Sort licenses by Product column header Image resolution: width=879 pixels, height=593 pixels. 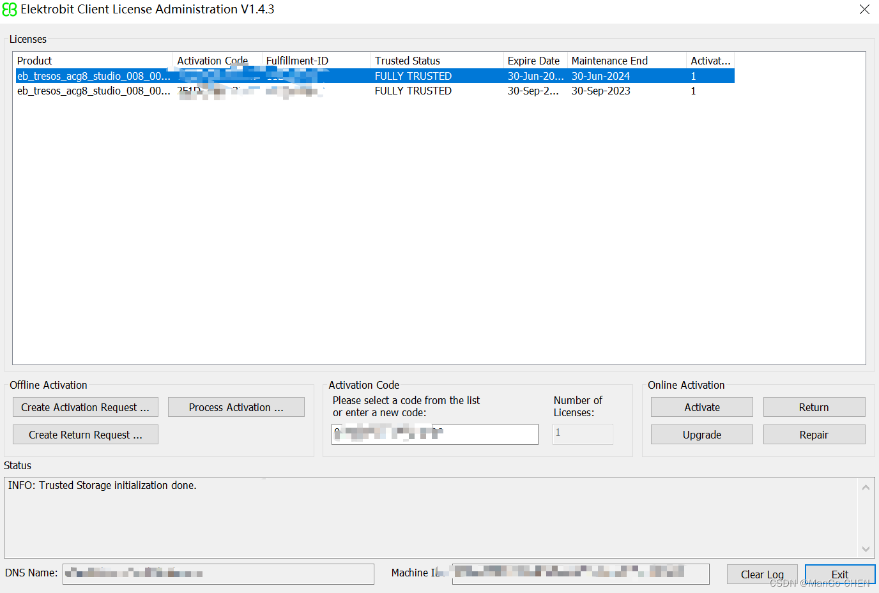point(94,61)
